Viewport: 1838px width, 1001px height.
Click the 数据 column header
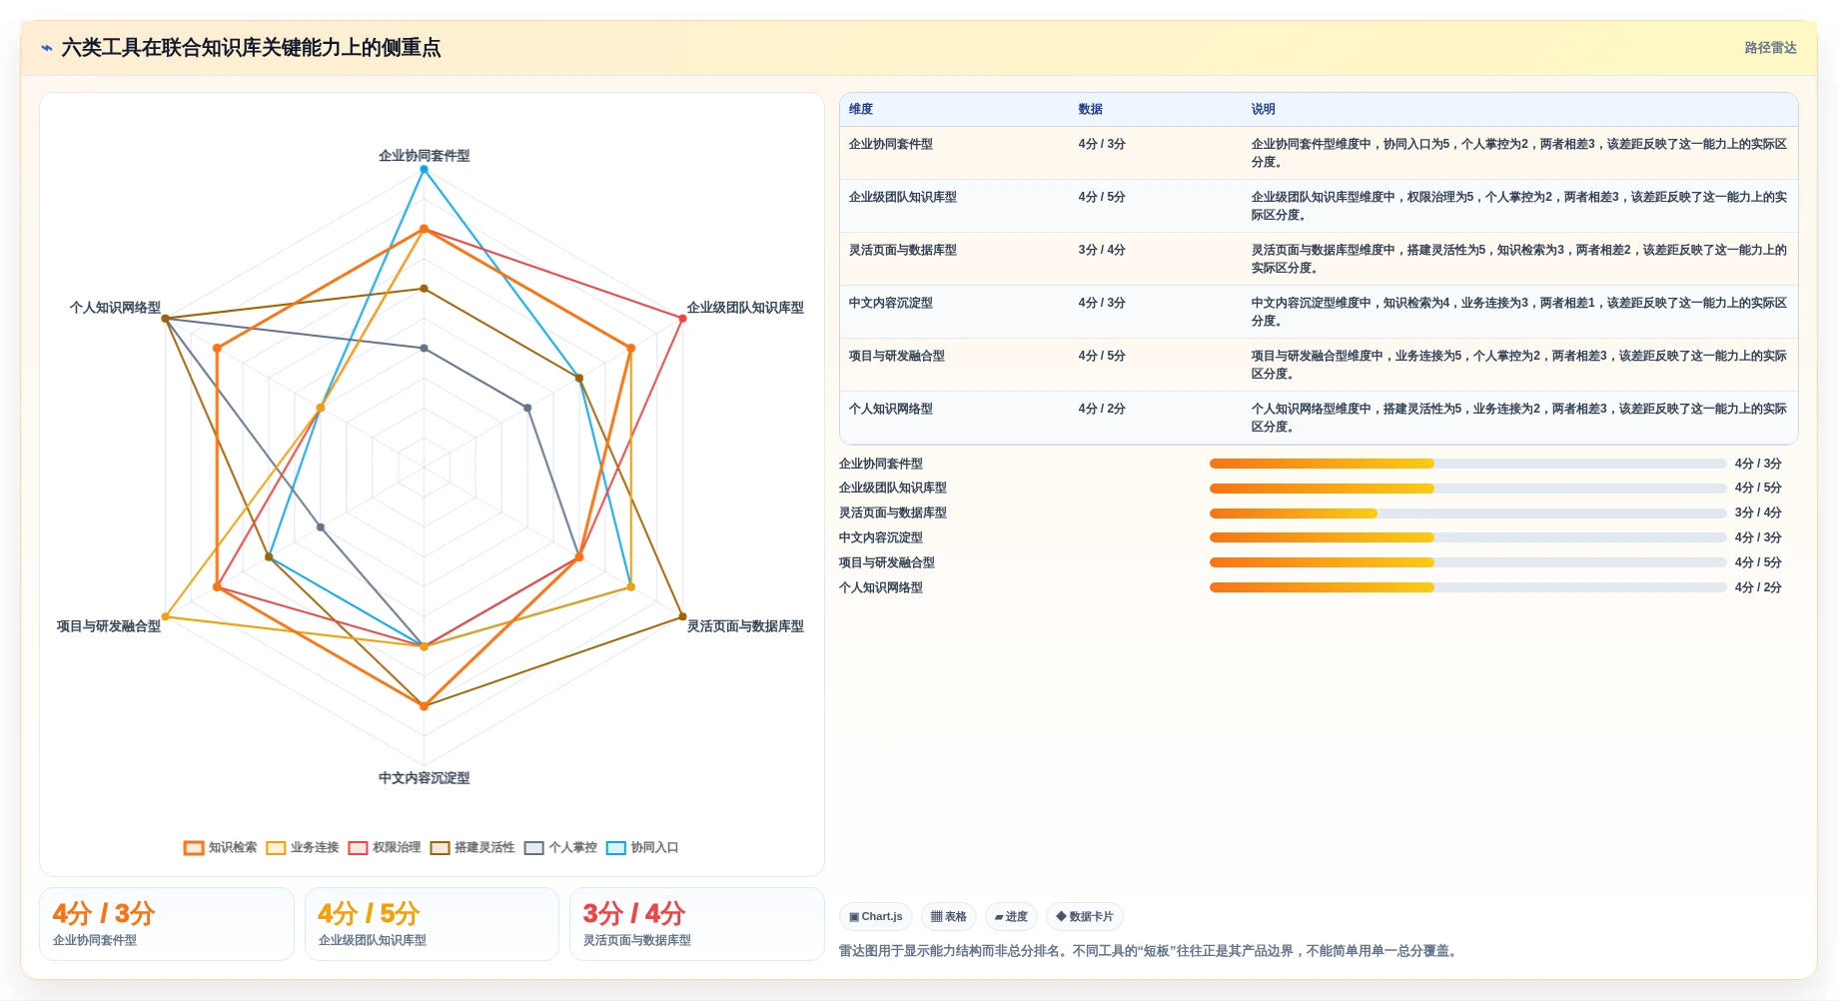(1090, 109)
